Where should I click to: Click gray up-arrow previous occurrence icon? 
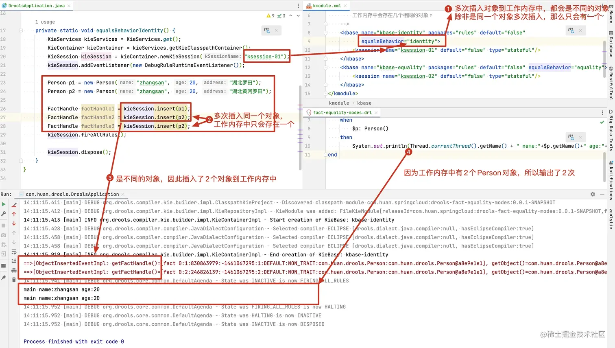(x=14, y=233)
